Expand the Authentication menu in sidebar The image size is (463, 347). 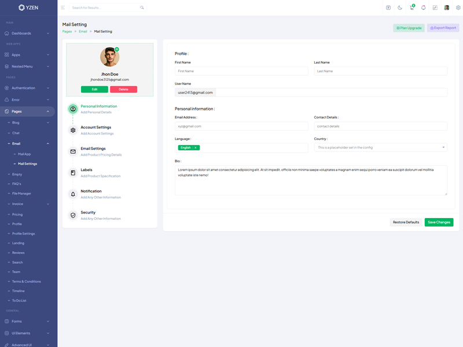[x=27, y=88]
